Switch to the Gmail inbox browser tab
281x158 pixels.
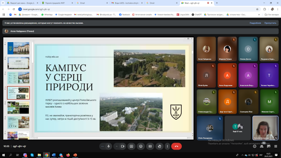[x=127, y=3]
